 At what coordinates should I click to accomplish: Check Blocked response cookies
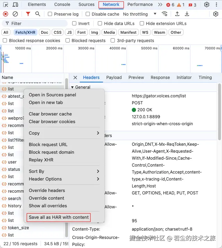pyautogui.click(x=5, y=40)
